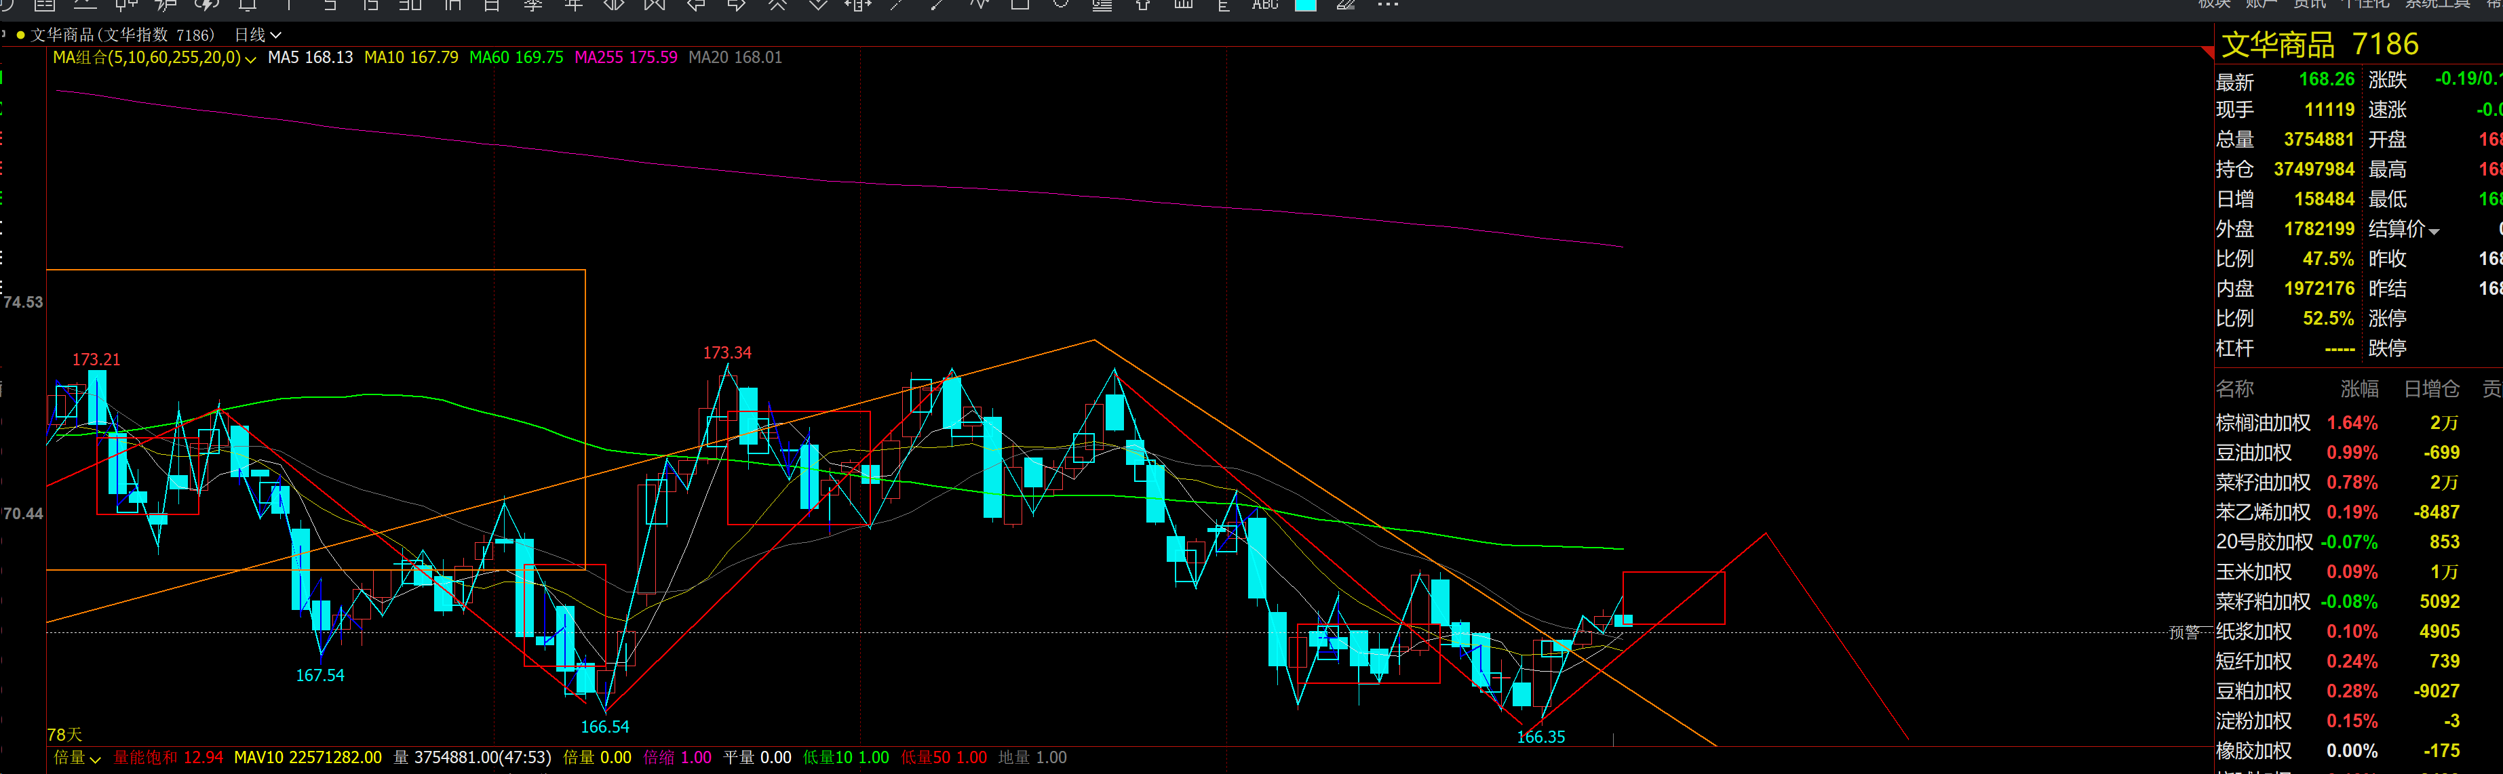Click the 预警 alert line label
The image size is (2503, 774).
click(x=2184, y=633)
